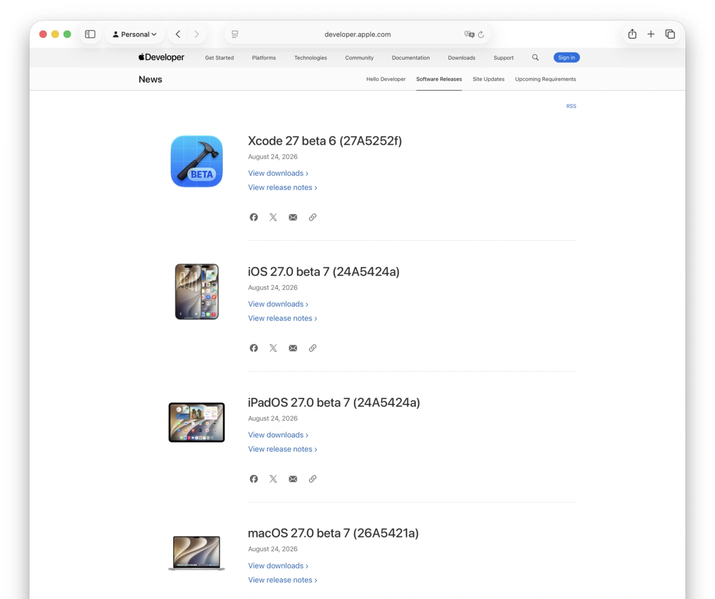Image resolution: width=715 pixels, height=599 pixels.
Task: View release notes for macOS 27.0 beta 7
Action: [x=283, y=580]
